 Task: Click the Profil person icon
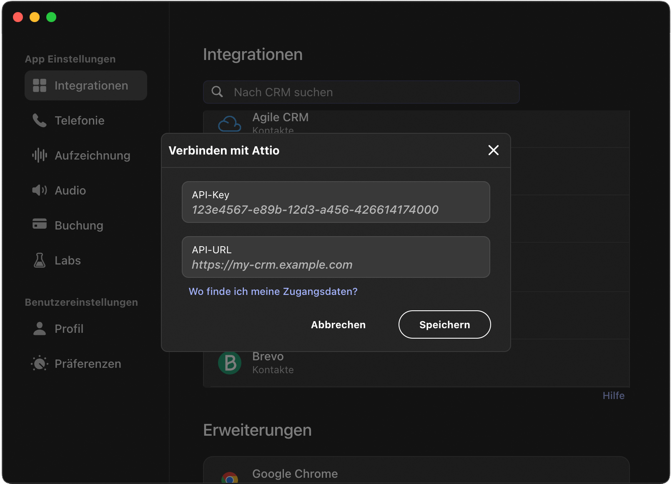(x=40, y=329)
